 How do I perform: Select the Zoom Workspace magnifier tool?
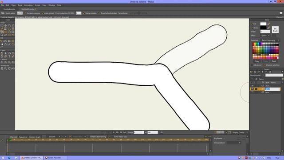coord(6,68)
